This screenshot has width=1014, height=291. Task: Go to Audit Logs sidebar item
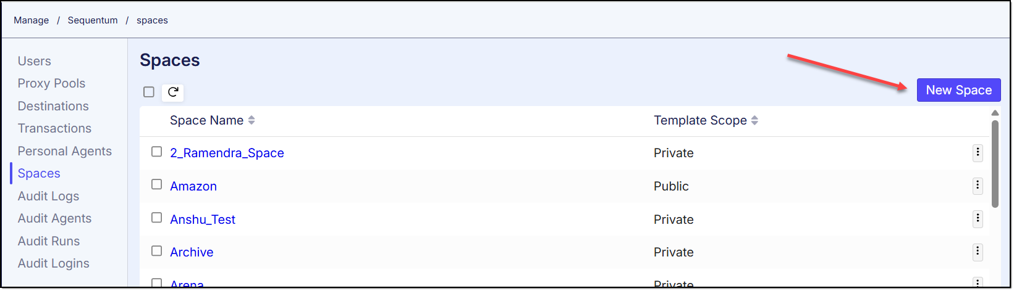[x=48, y=196]
